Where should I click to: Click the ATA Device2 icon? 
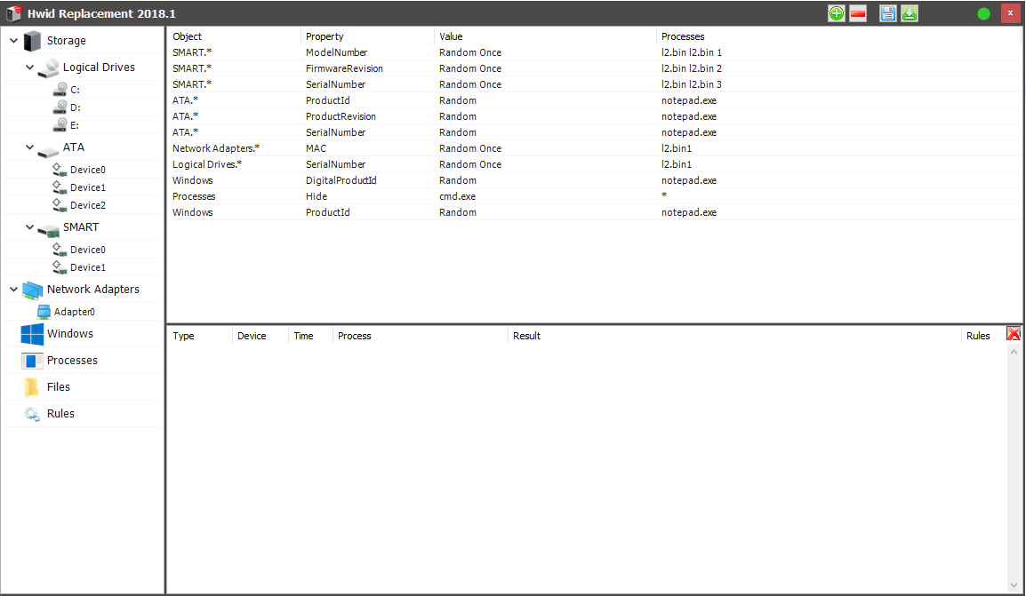point(60,204)
